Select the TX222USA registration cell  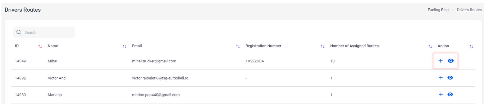tap(255, 61)
